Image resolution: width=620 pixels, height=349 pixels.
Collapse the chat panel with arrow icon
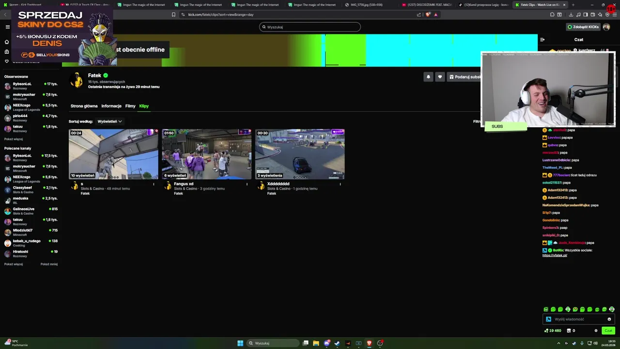[542, 39]
